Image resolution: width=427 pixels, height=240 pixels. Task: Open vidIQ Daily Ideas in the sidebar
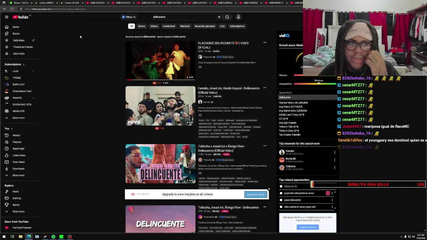19,40
